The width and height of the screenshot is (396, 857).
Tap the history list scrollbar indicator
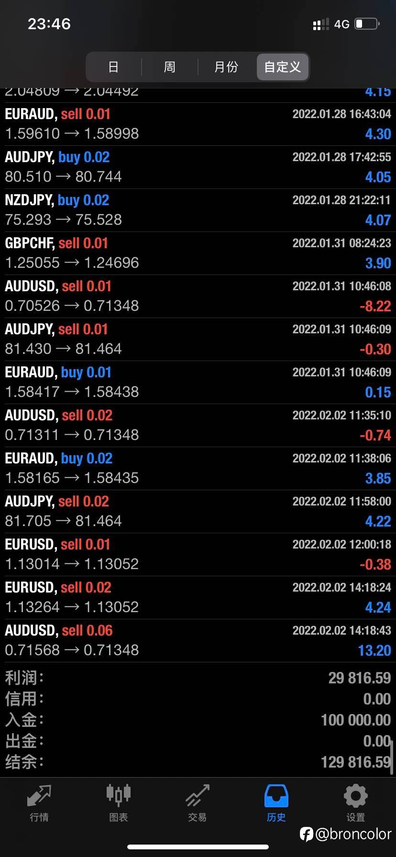pyautogui.click(x=392, y=757)
